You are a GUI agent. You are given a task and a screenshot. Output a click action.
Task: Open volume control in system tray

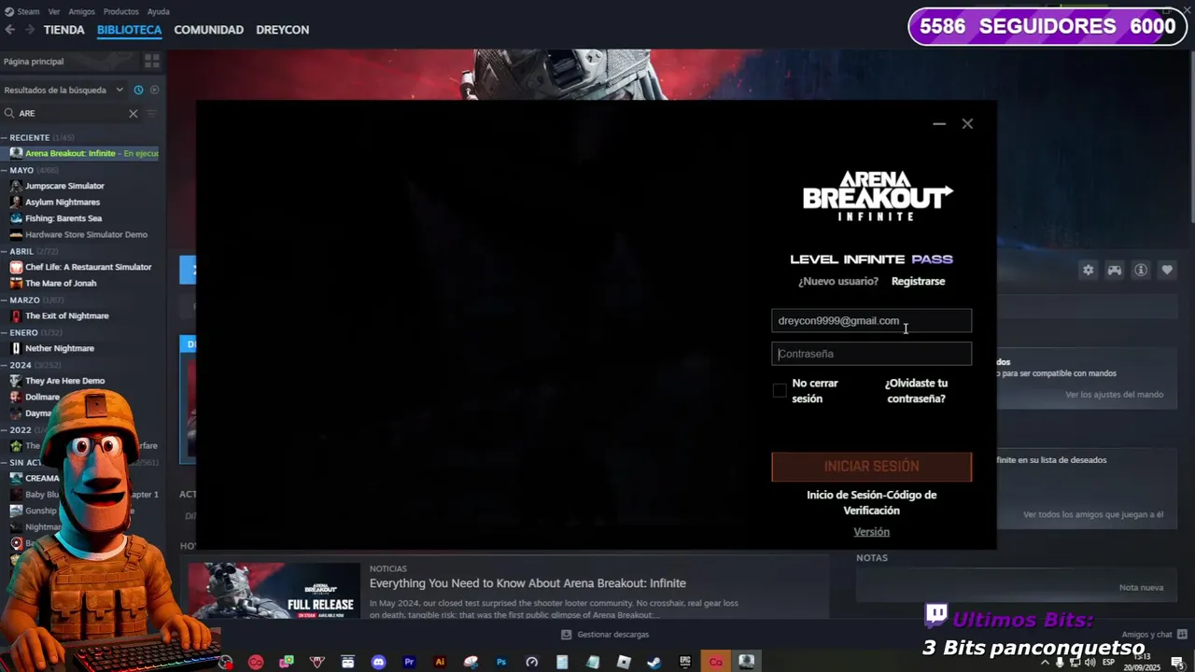coord(1089,663)
